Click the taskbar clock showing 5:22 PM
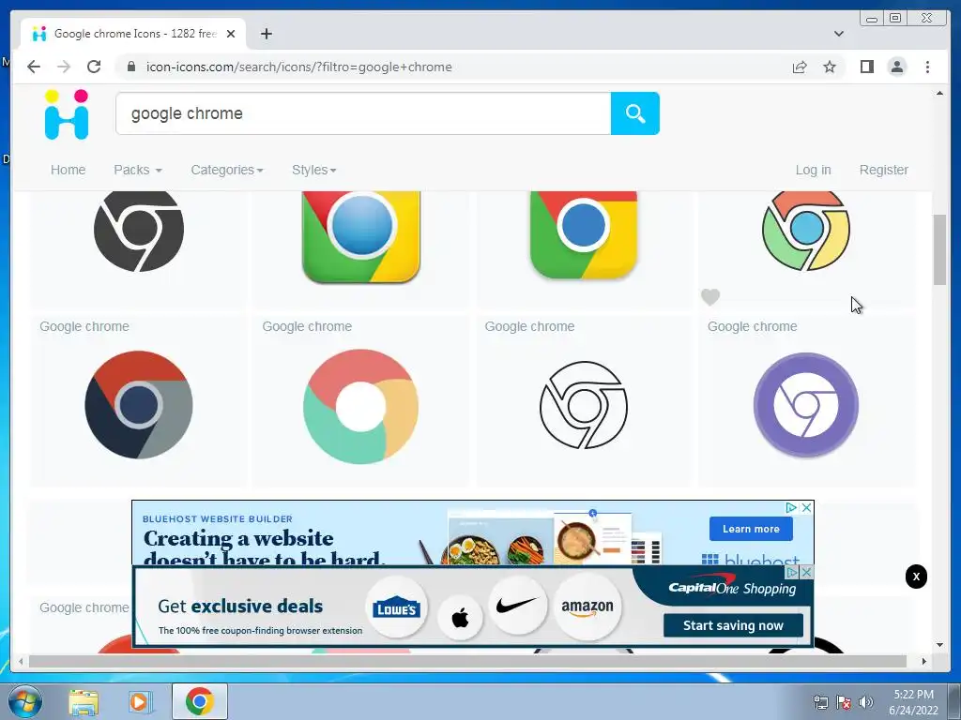 (x=913, y=702)
